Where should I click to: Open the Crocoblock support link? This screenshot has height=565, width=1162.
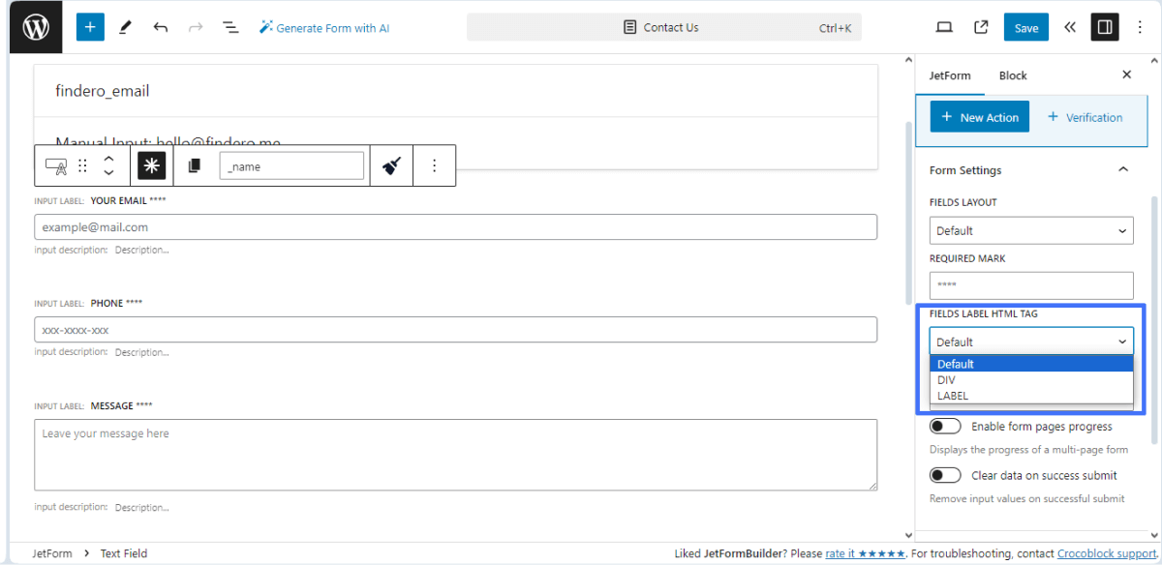pos(1106,552)
